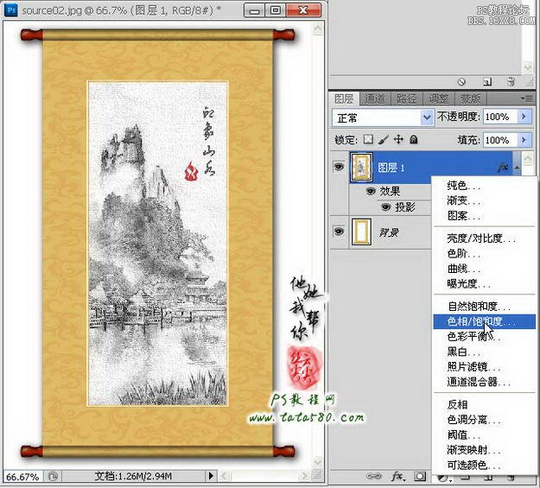Viewport: 540px width, 488px height.
Task: Select the 图层 tab
Action: coord(344,99)
